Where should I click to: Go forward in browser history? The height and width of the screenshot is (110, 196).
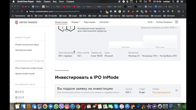click(x=17, y=11)
